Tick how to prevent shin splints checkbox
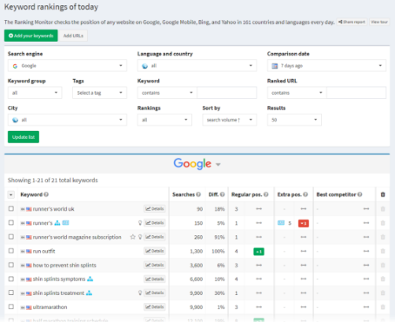Viewport: 395px width, 322px height. (x=11, y=265)
